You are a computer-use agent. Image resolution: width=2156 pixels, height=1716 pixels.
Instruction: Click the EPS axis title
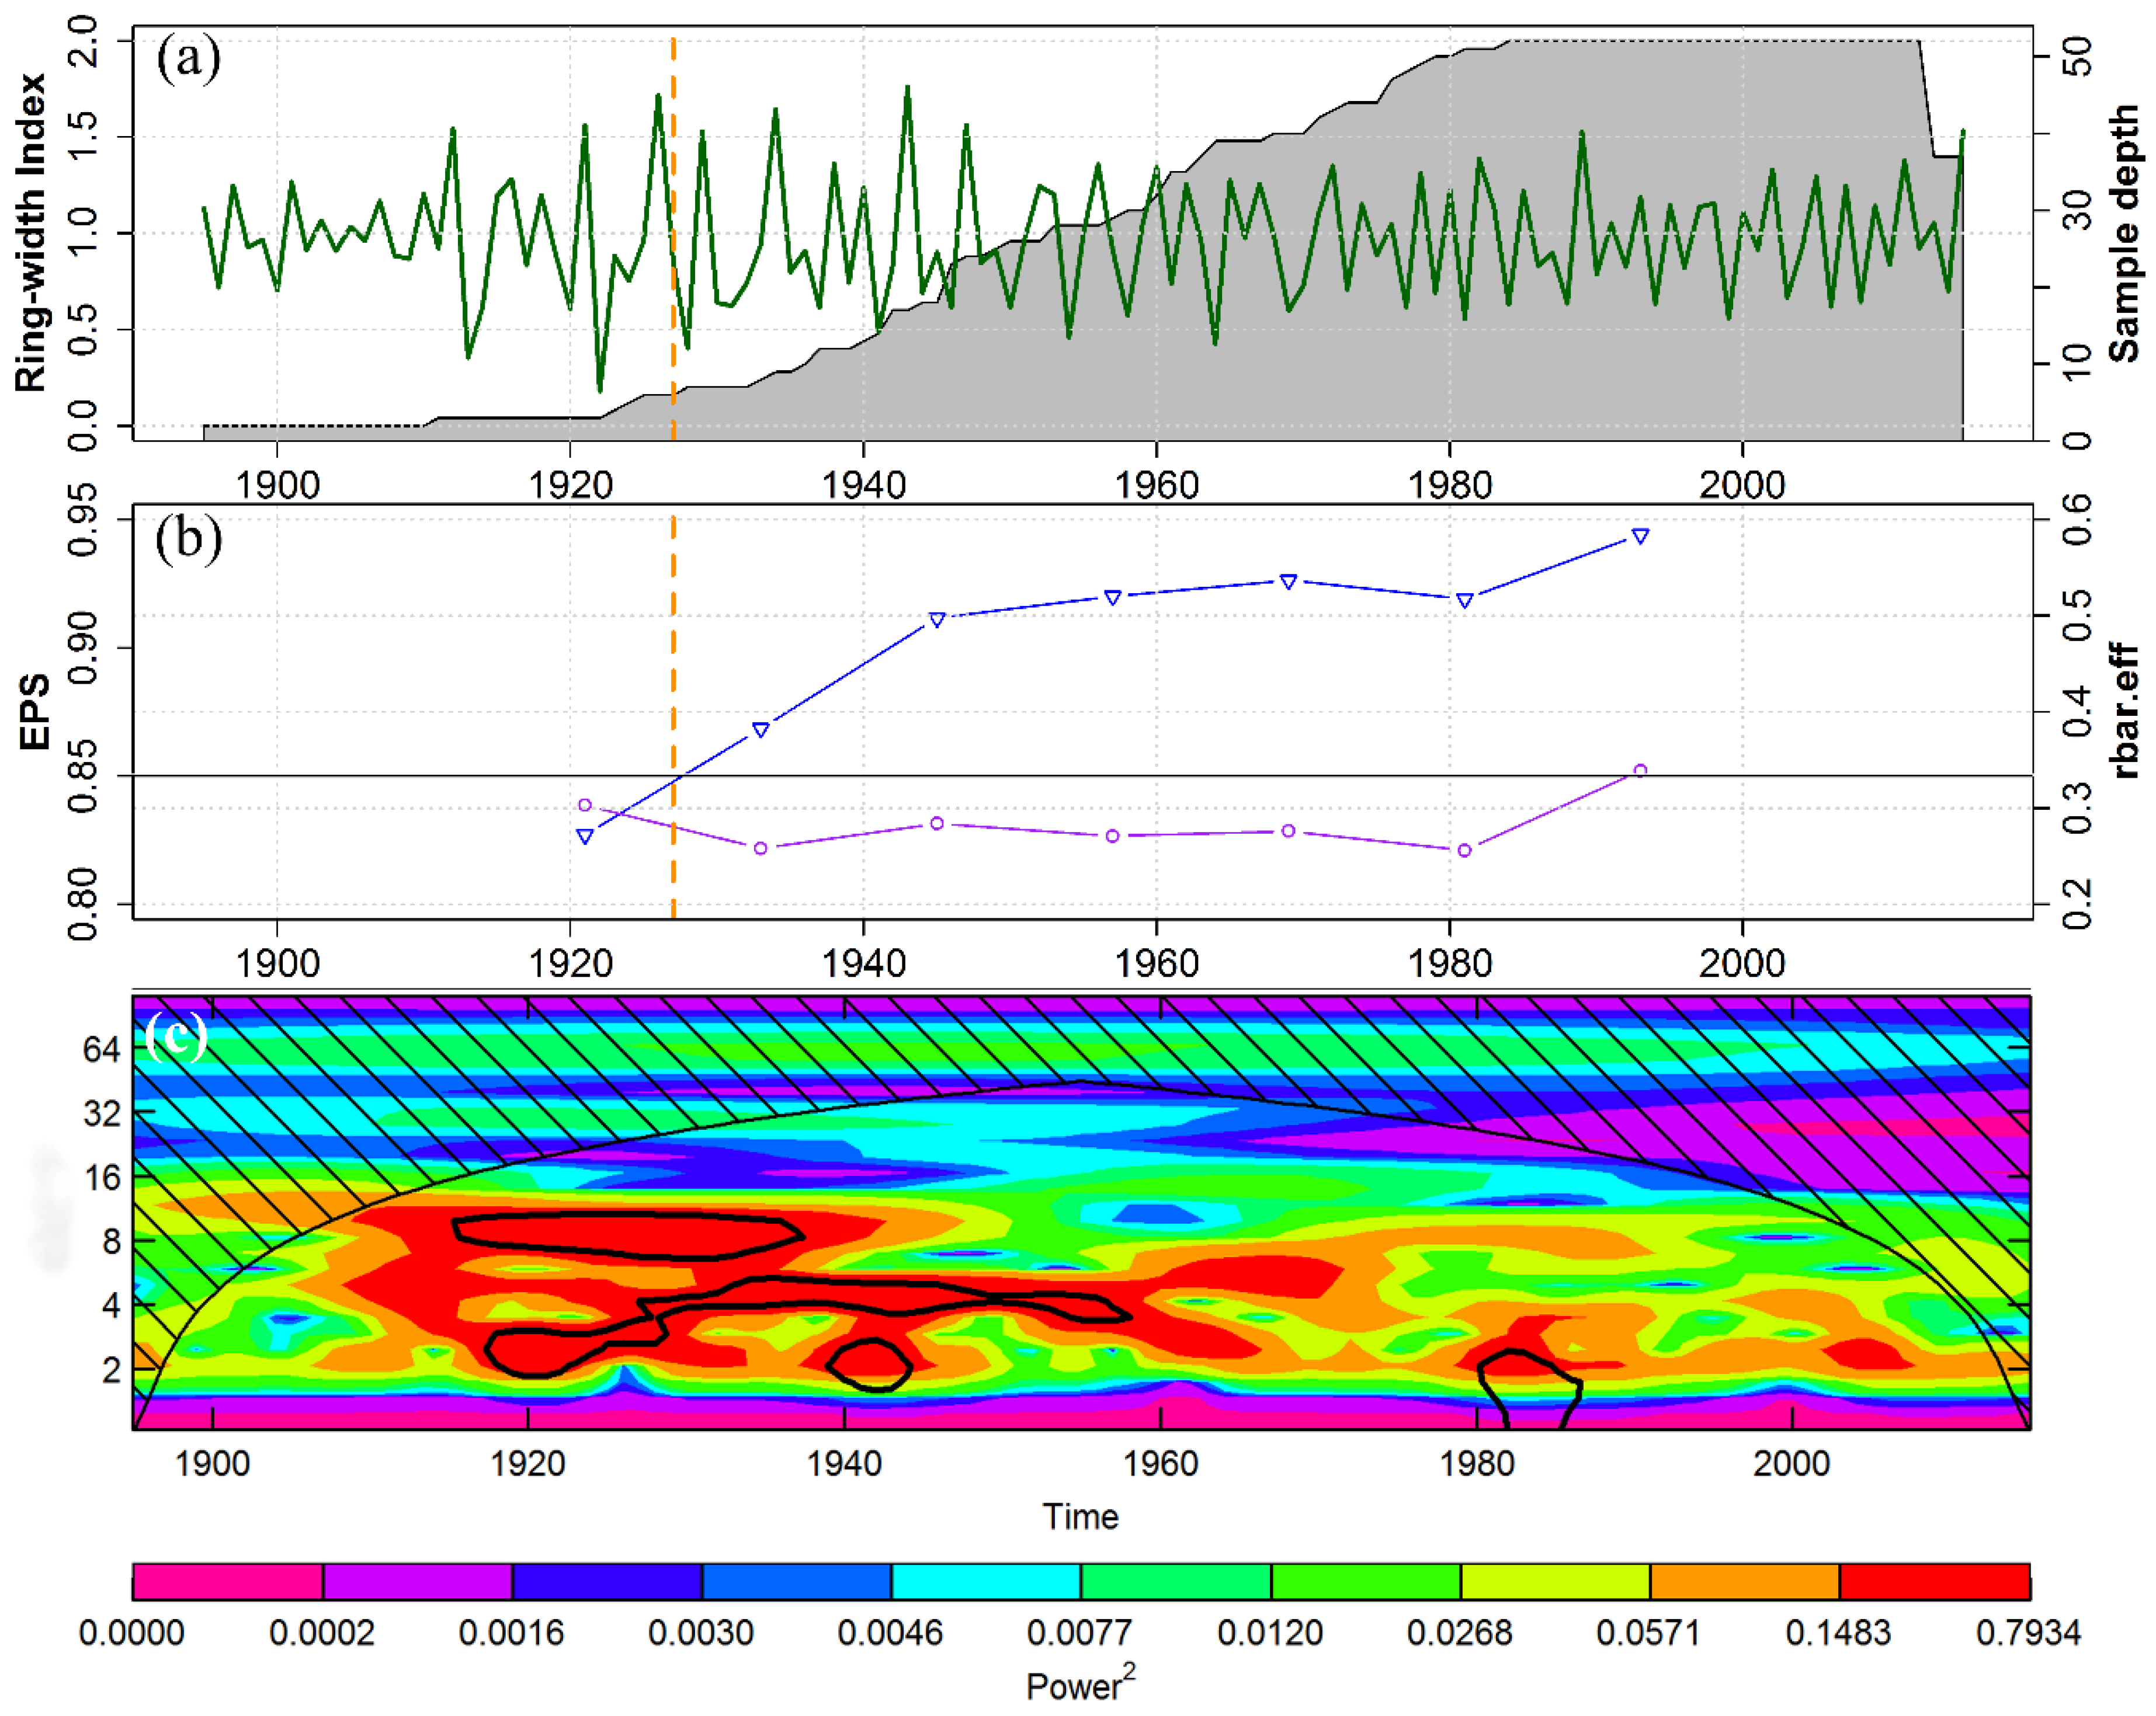34,712
